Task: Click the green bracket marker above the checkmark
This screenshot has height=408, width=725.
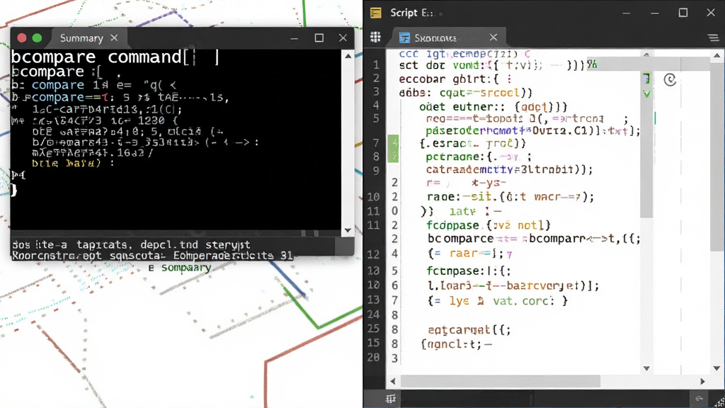Action: 647,79
